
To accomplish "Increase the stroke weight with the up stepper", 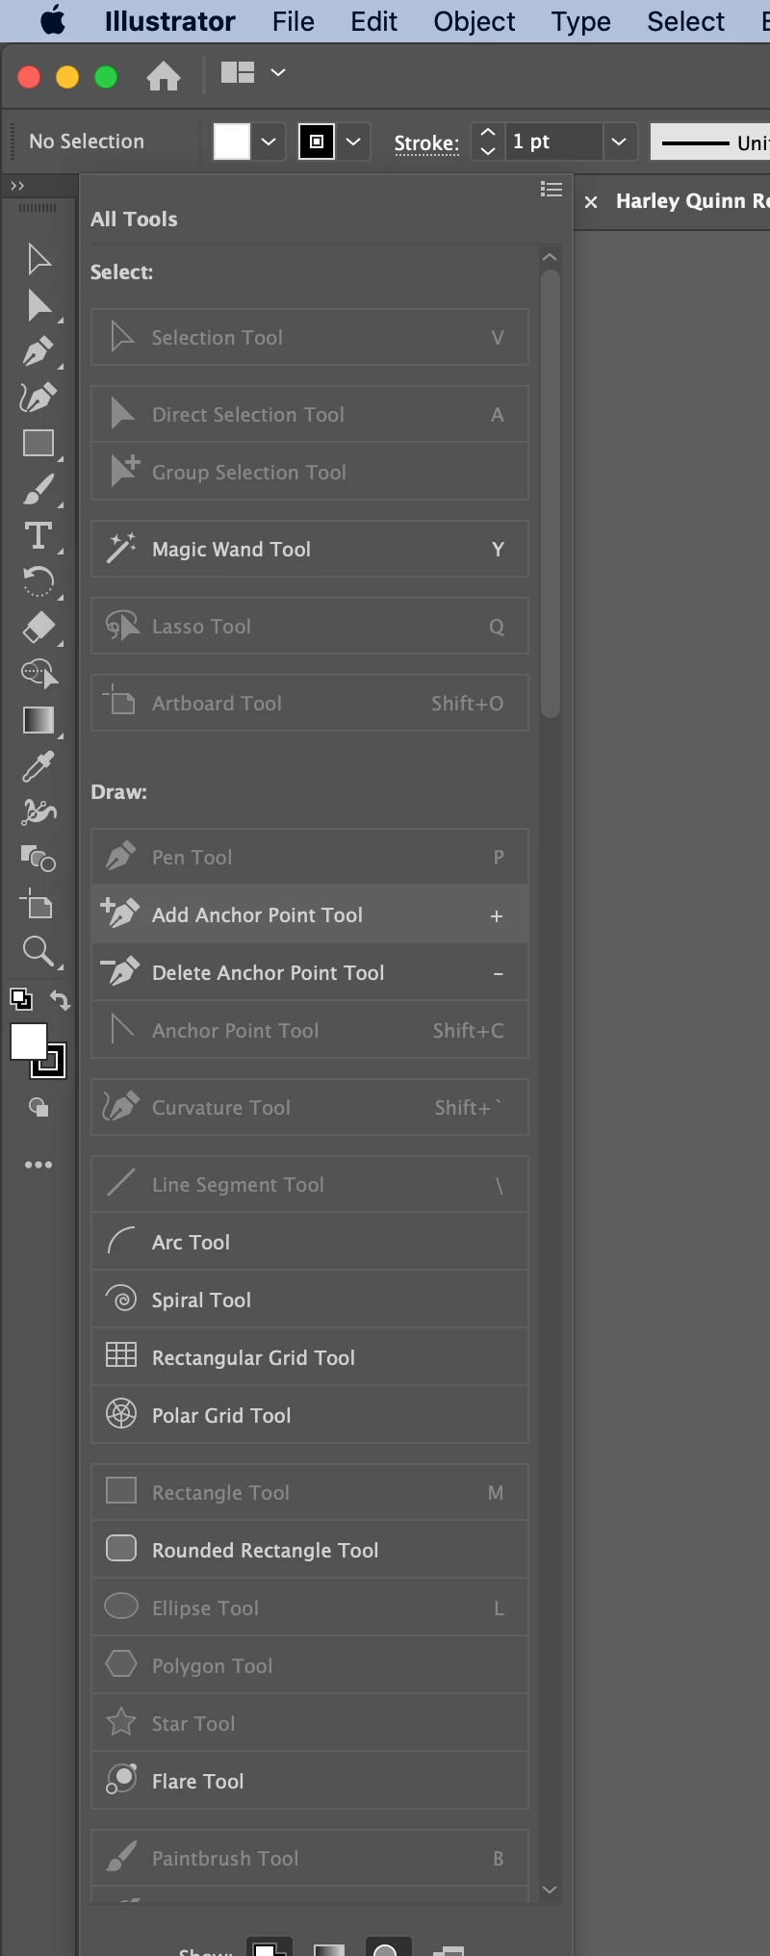I will 488,133.
